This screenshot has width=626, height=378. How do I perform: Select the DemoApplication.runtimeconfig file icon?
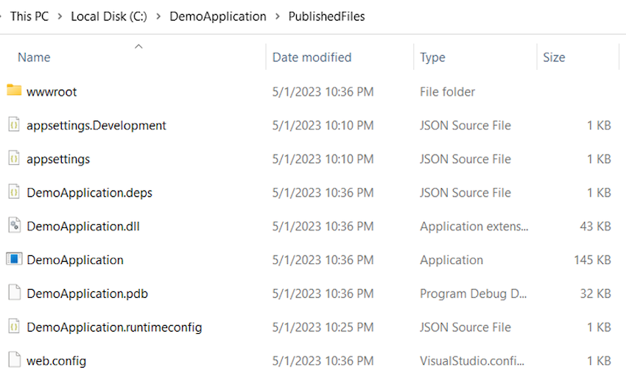coord(14,327)
